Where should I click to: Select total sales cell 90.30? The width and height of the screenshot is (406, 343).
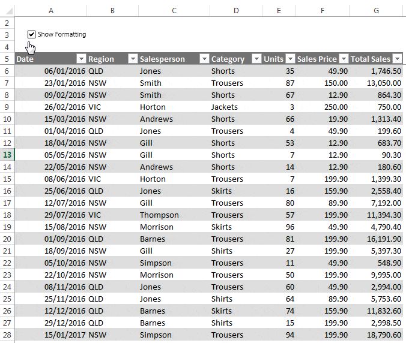(x=376, y=155)
